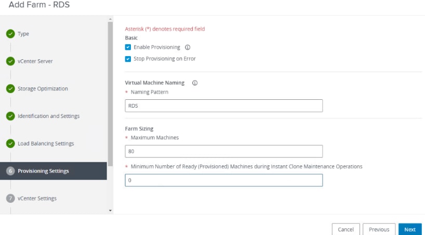The height and width of the screenshot is (235, 425).
Task: Click the Load Balancing Settings checkmark icon
Action: point(10,143)
